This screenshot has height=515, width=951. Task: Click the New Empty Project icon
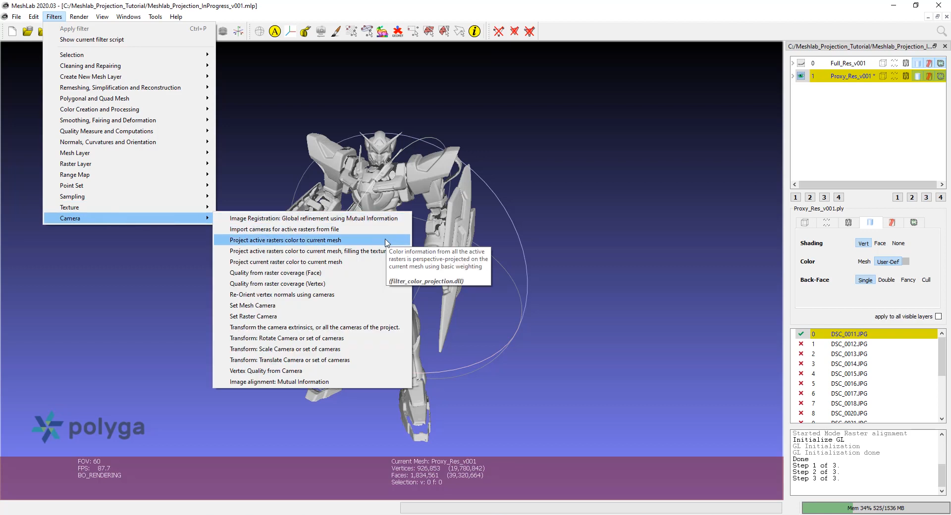click(12, 32)
